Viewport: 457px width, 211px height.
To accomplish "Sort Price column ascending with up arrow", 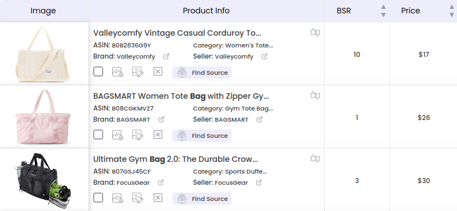I will (x=452, y=7).
